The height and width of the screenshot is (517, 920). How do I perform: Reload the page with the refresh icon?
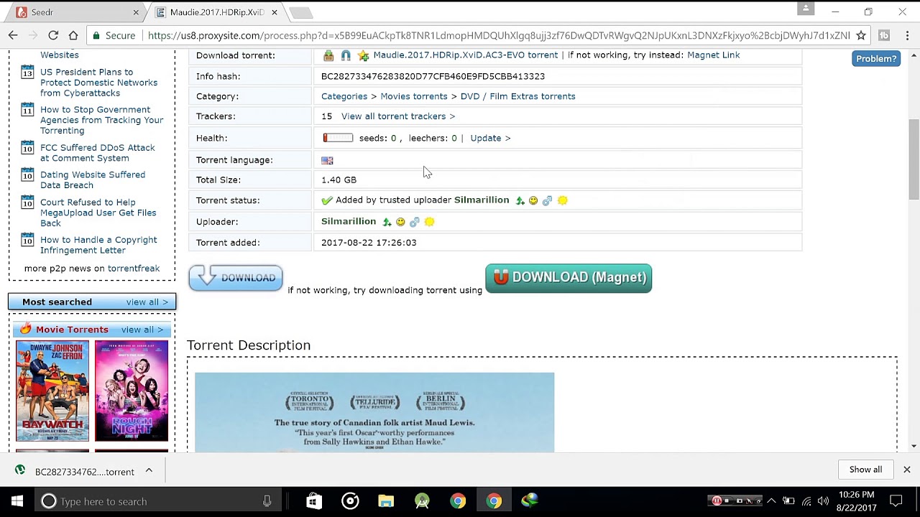53,35
